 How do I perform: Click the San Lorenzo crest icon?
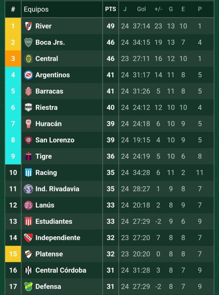click(x=29, y=140)
